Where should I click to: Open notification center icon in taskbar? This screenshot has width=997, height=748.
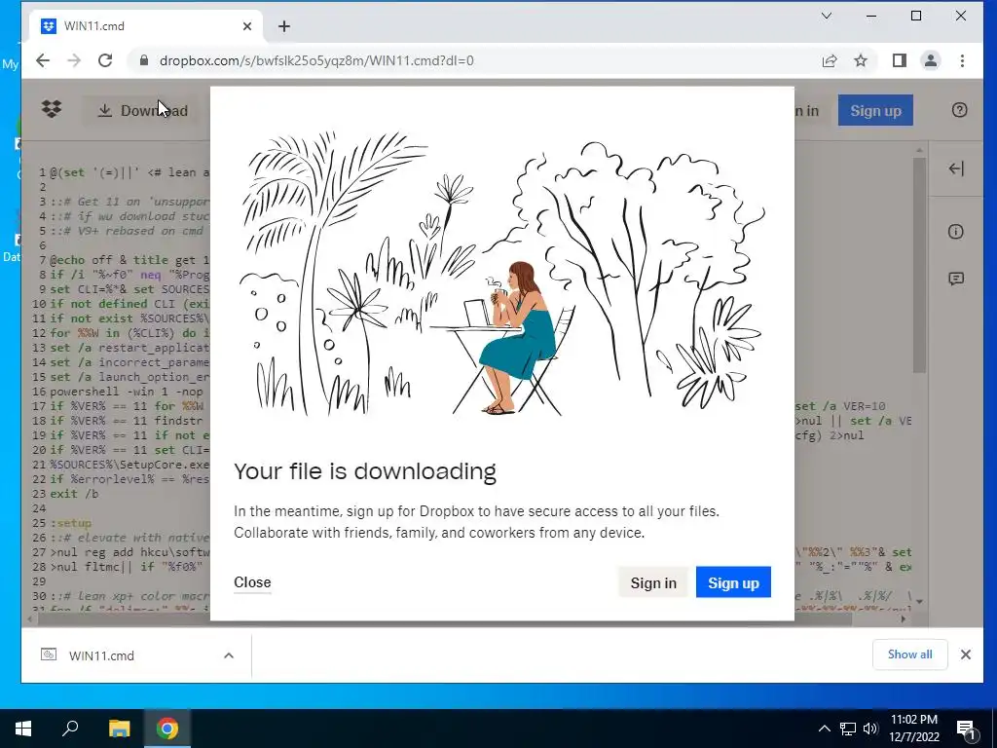(966, 729)
